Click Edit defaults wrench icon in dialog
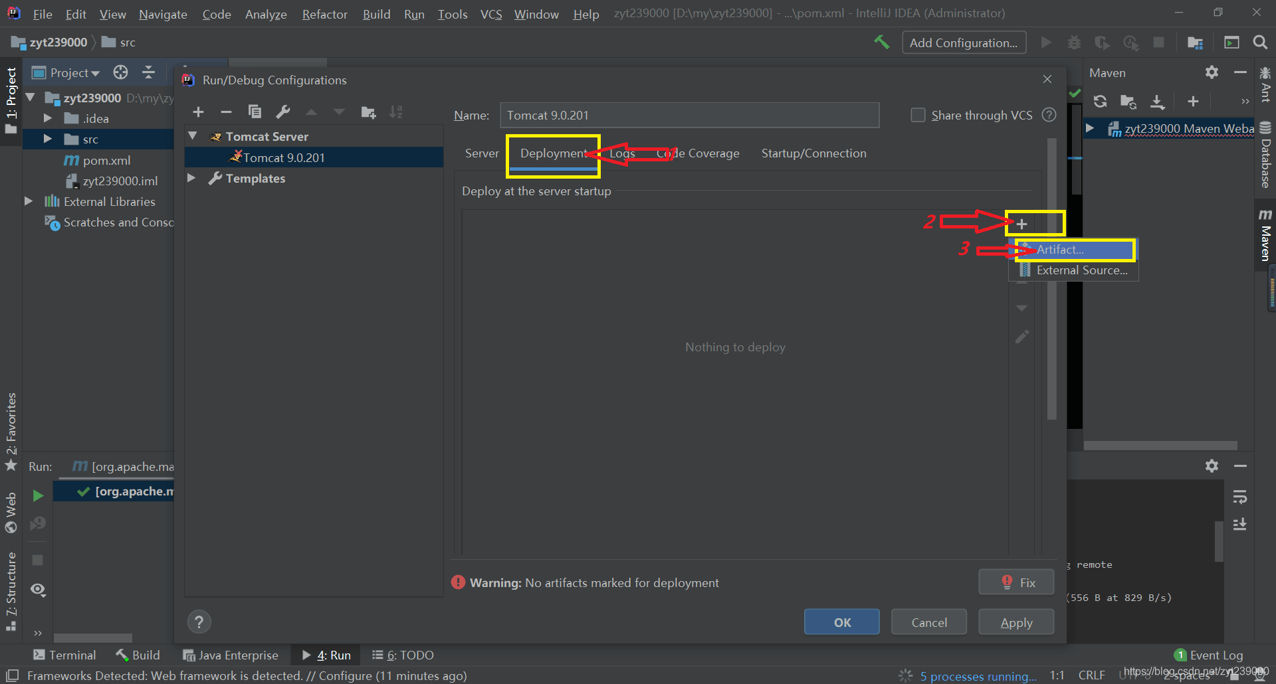1276x684 pixels. 283,112
